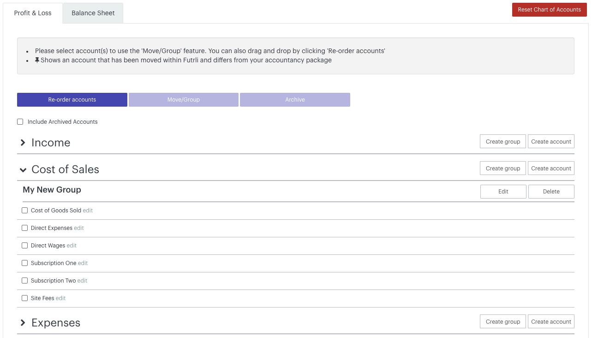This screenshot has width=592, height=338.
Task: Create account under Cost of Sales
Action: 551,169
